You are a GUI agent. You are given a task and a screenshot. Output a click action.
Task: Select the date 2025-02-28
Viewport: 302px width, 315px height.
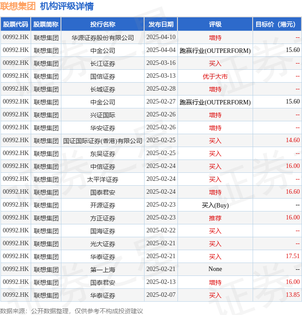161,88
